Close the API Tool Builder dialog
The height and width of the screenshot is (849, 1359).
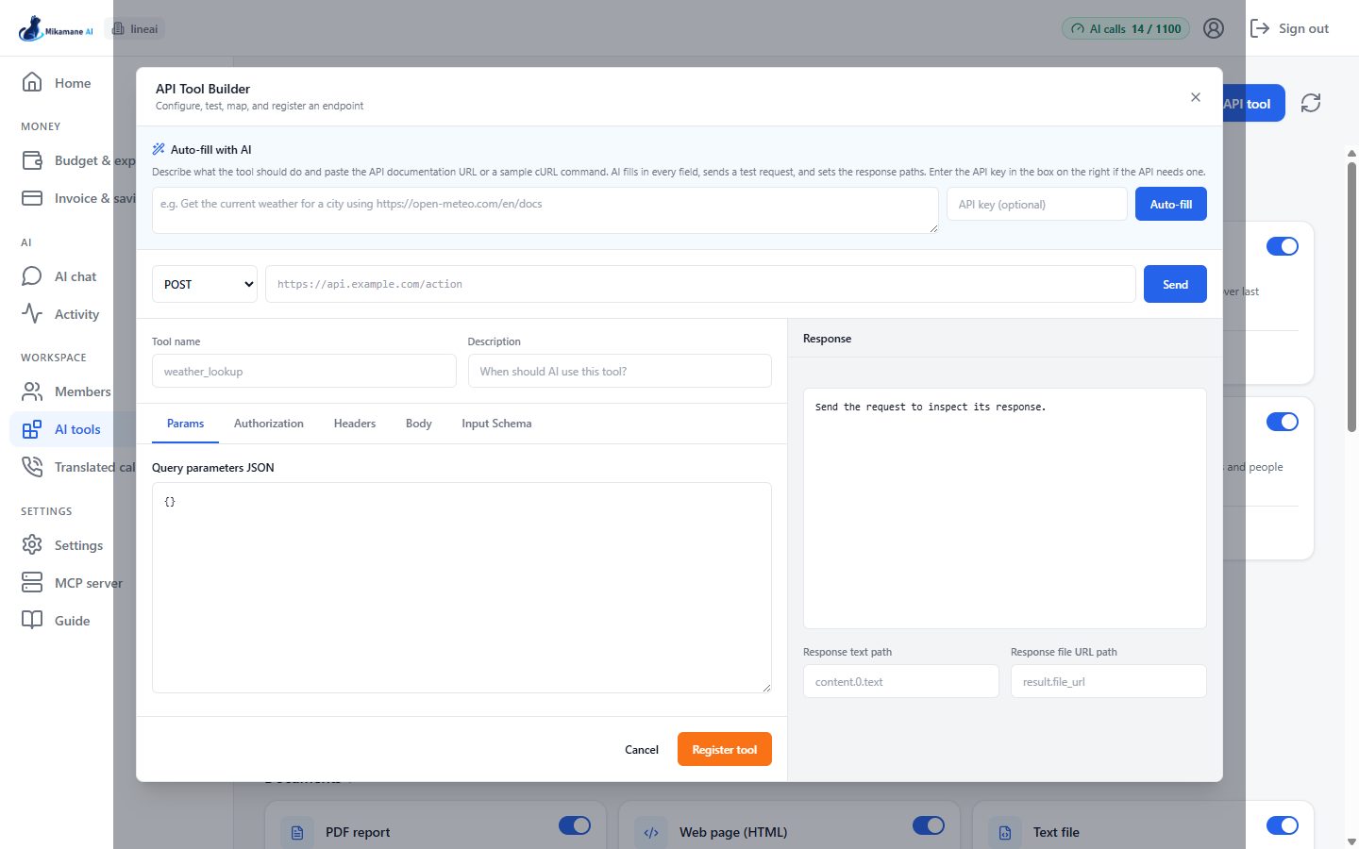coord(1196,97)
